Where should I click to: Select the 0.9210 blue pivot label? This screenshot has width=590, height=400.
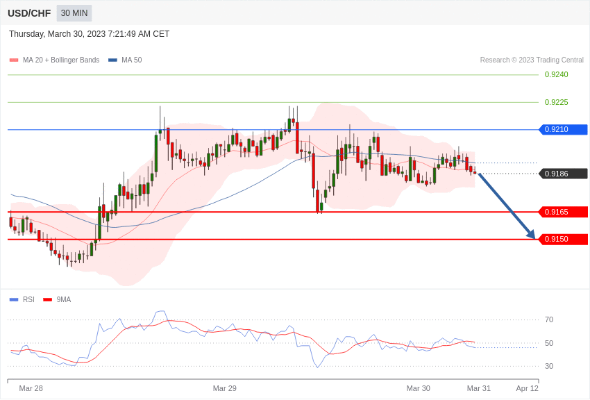[564, 129]
